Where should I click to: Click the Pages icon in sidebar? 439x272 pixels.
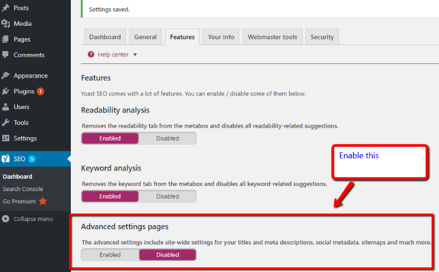[x=5, y=39]
